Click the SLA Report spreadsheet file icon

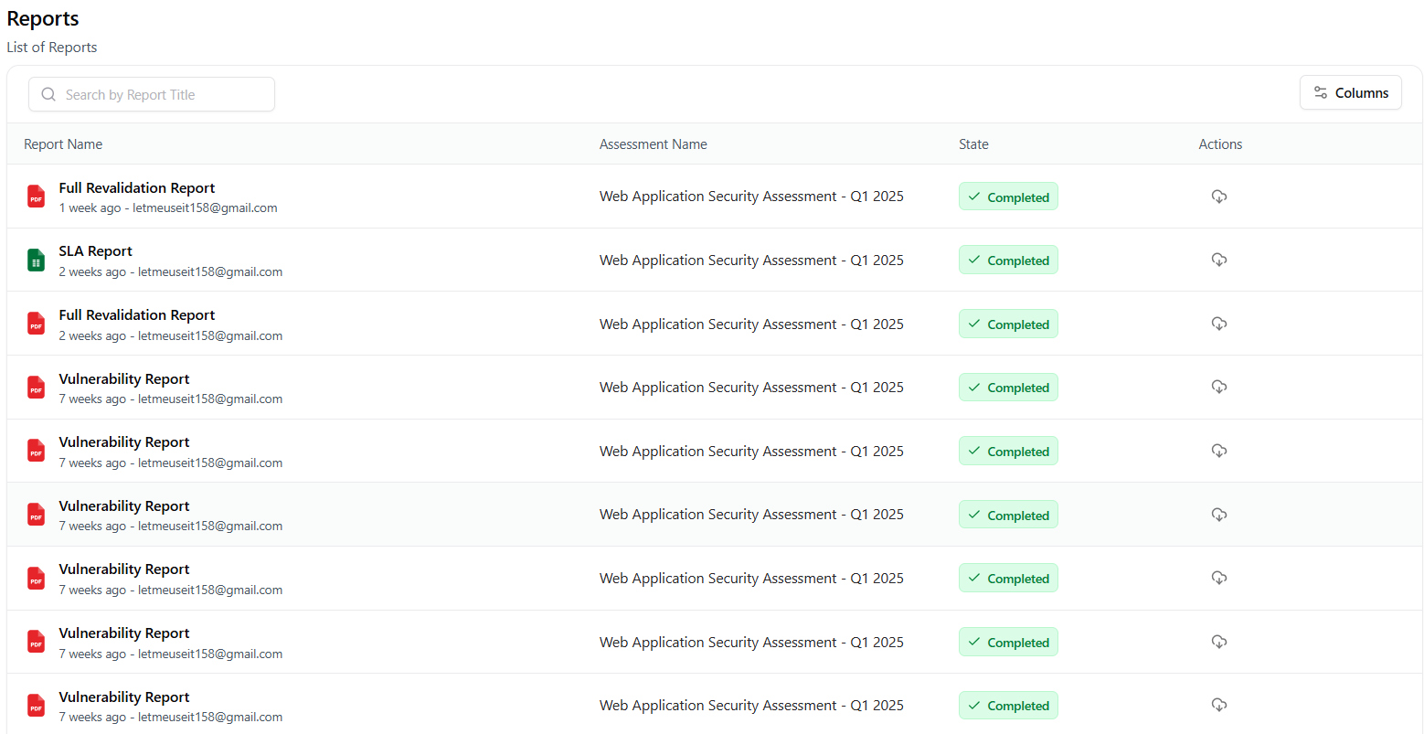[x=36, y=261]
